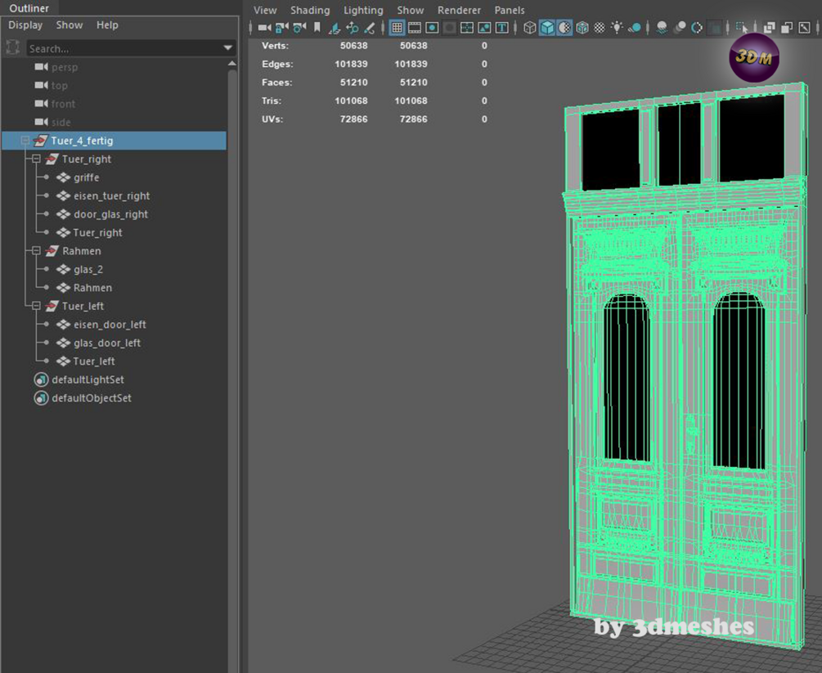Collapse the Tuer_right group node

(36, 159)
